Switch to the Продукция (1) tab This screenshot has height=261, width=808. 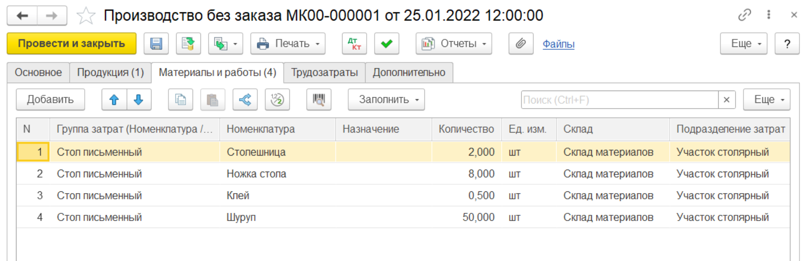click(x=110, y=72)
